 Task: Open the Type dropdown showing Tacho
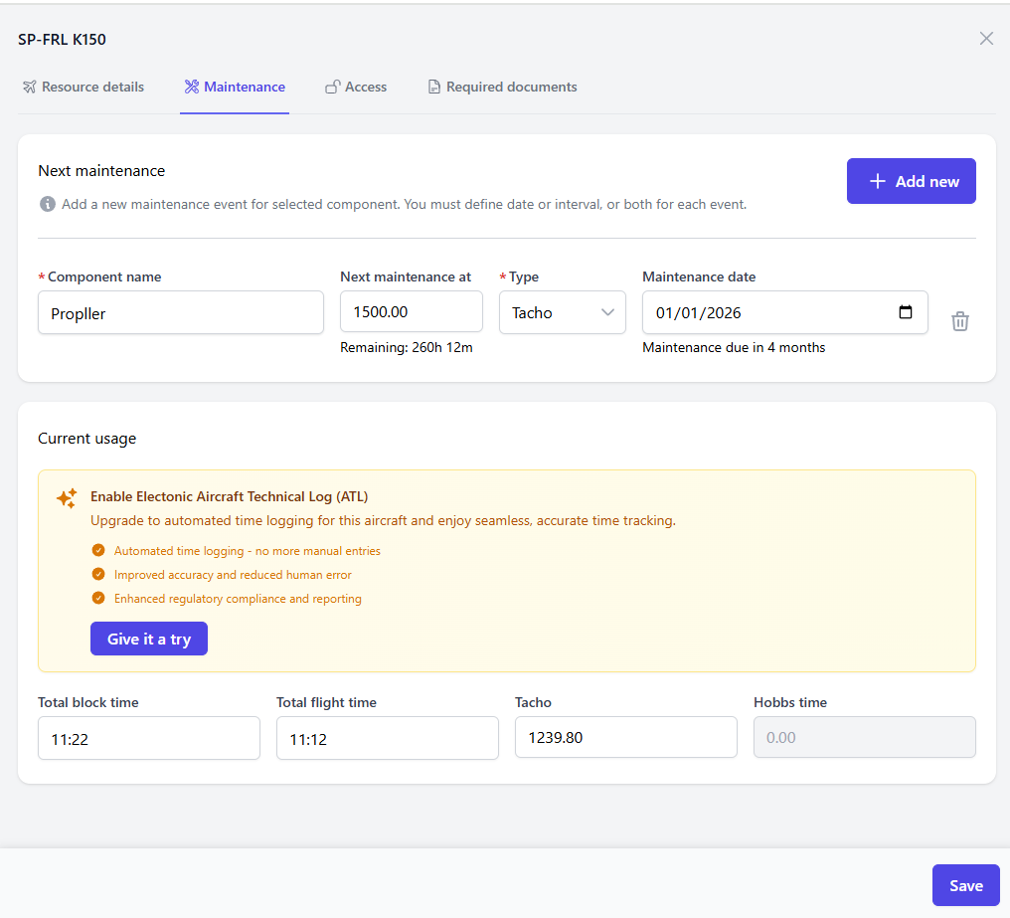coord(562,312)
